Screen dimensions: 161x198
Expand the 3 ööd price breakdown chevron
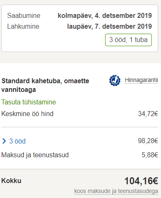pyautogui.click(x=4, y=141)
